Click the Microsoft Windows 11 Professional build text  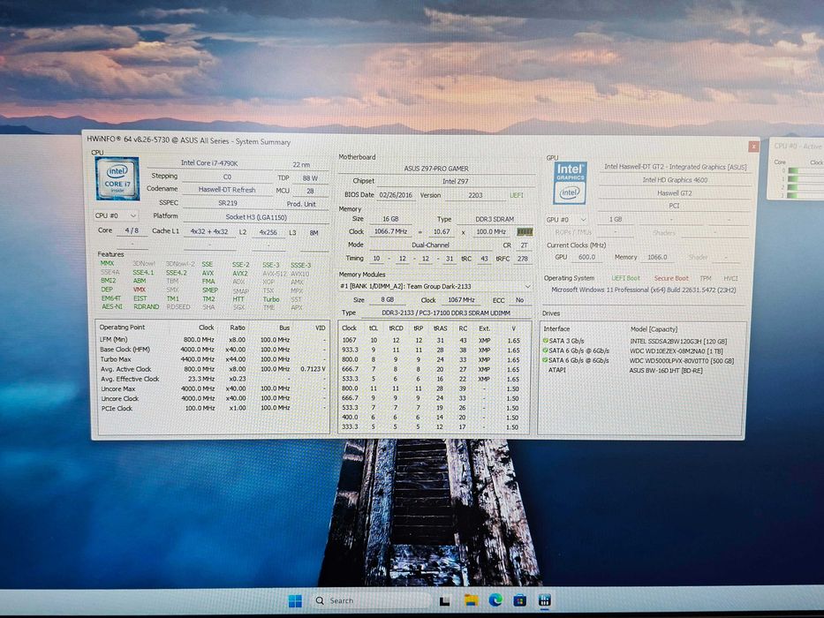click(643, 290)
